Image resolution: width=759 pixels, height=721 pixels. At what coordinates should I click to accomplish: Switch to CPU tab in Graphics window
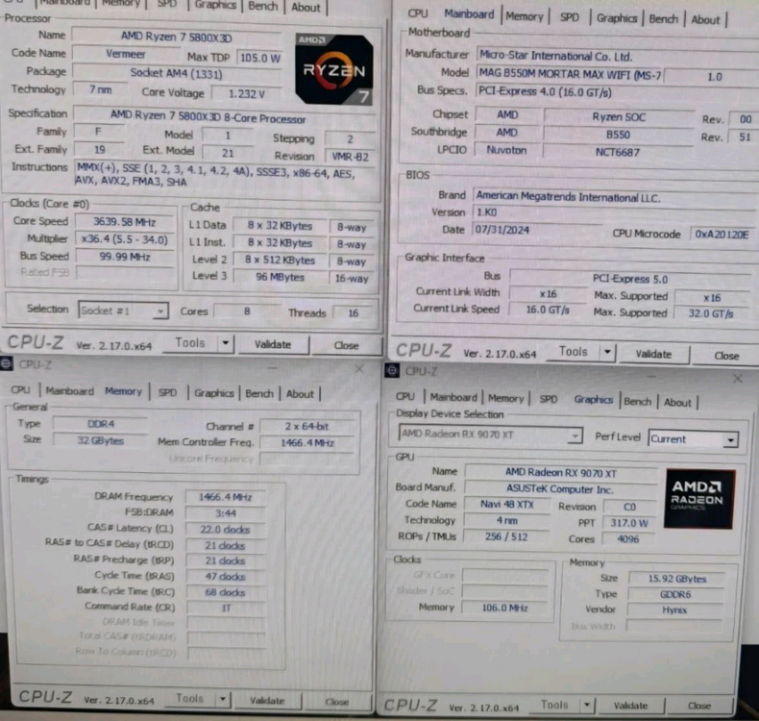coord(405,396)
